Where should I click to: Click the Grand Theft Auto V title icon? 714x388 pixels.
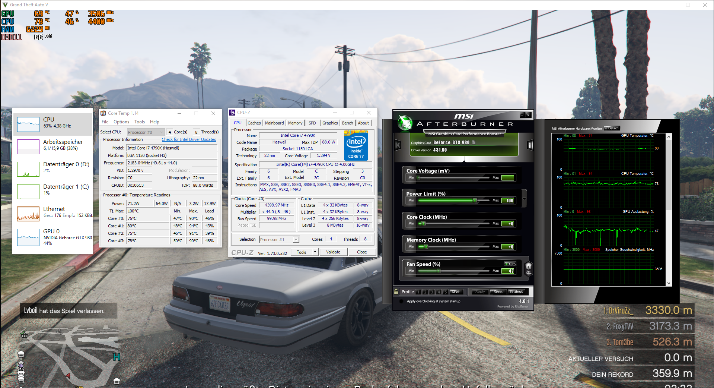(x=5, y=5)
